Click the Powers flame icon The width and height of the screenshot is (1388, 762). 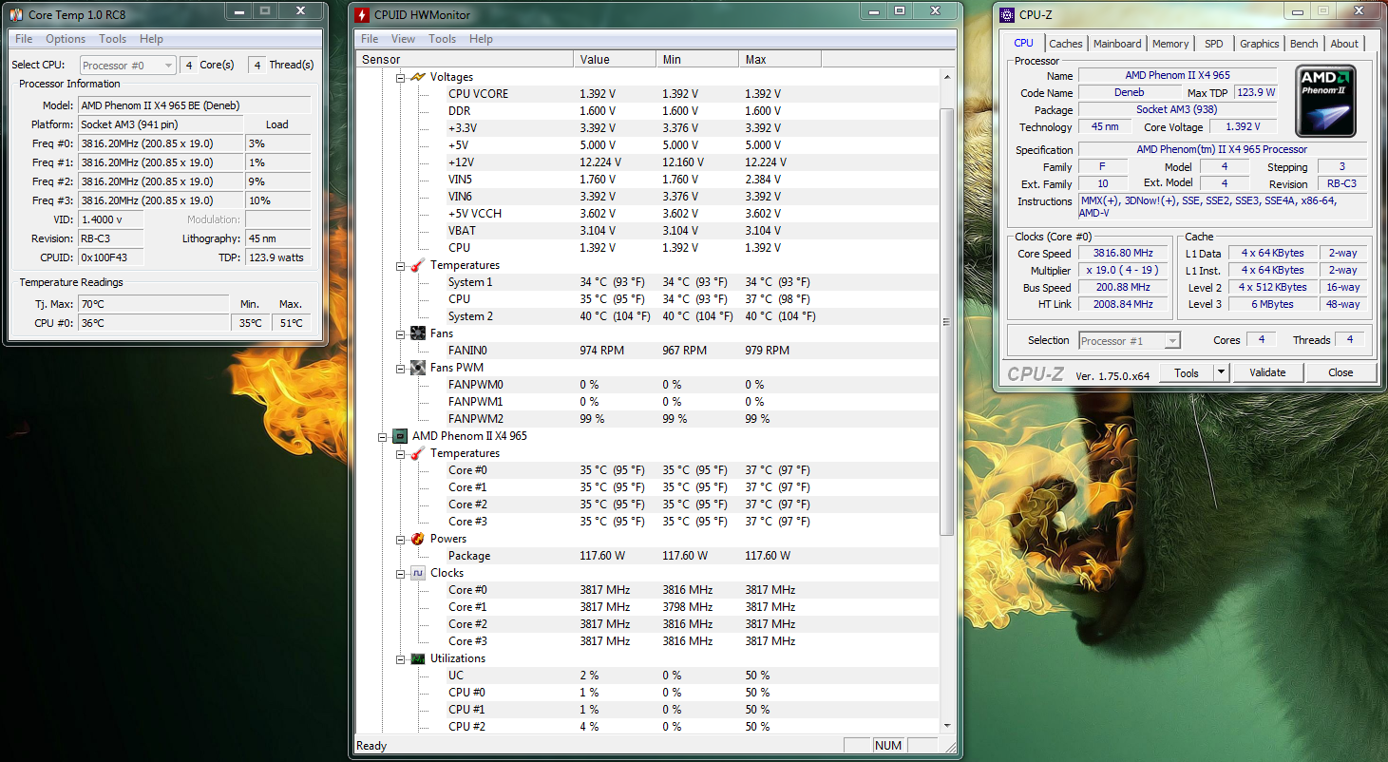pyautogui.click(x=417, y=539)
